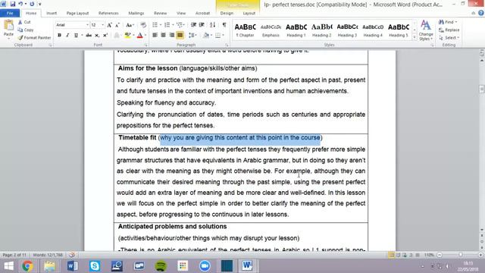Click the Change Styles icon

coord(426,30)
